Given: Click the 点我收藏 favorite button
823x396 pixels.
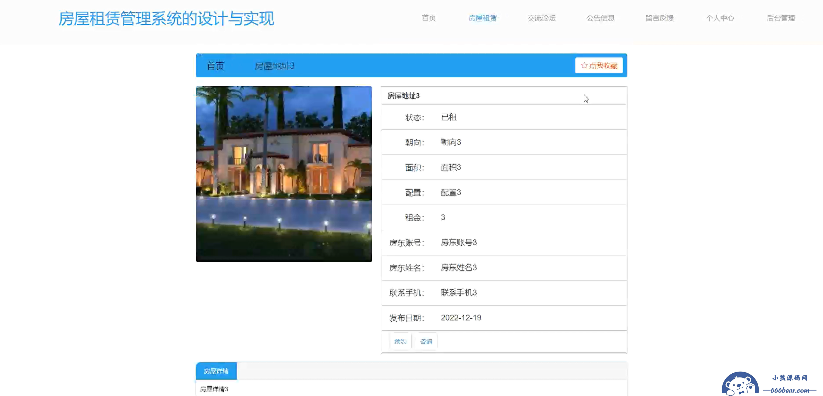Looking at the screenshot, I should point(599,66).
